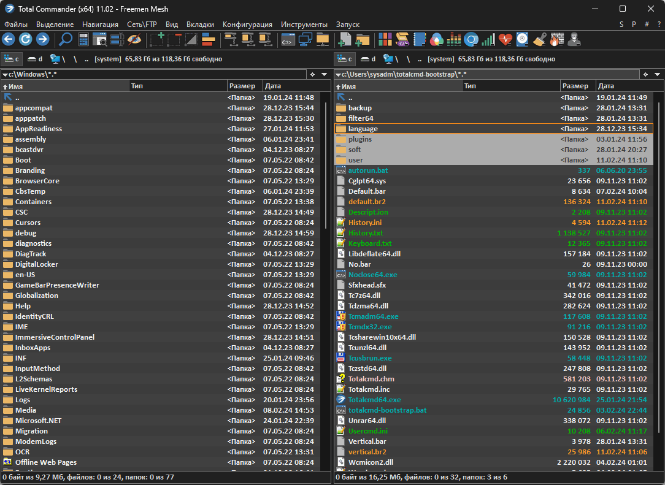Sort left panel by Дата column header
This screenshot has height=485, width=665.
pos(273,86)
